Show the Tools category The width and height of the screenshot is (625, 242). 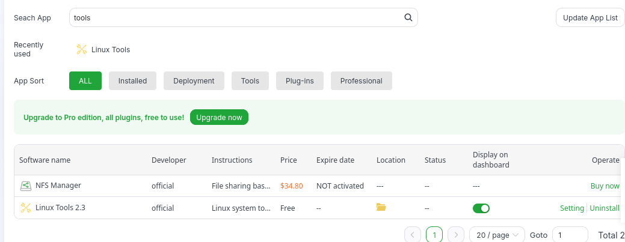tap(250, 80)
